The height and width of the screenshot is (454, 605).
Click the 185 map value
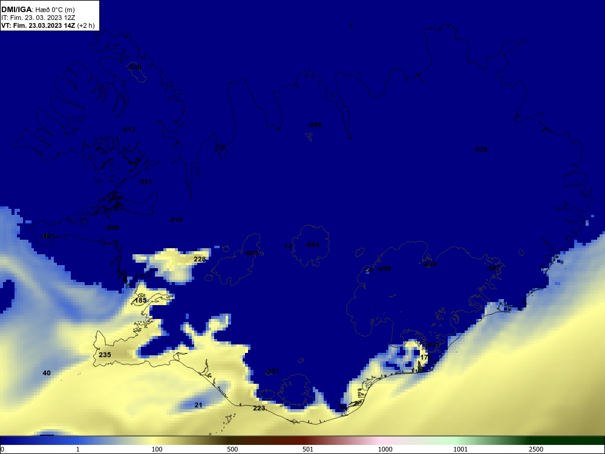[140, 300]
